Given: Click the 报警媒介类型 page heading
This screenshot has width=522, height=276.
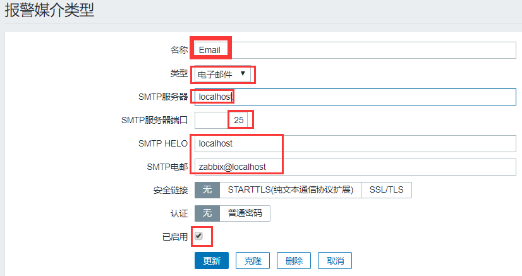Looking at the screenshot, I should (49, 9).
